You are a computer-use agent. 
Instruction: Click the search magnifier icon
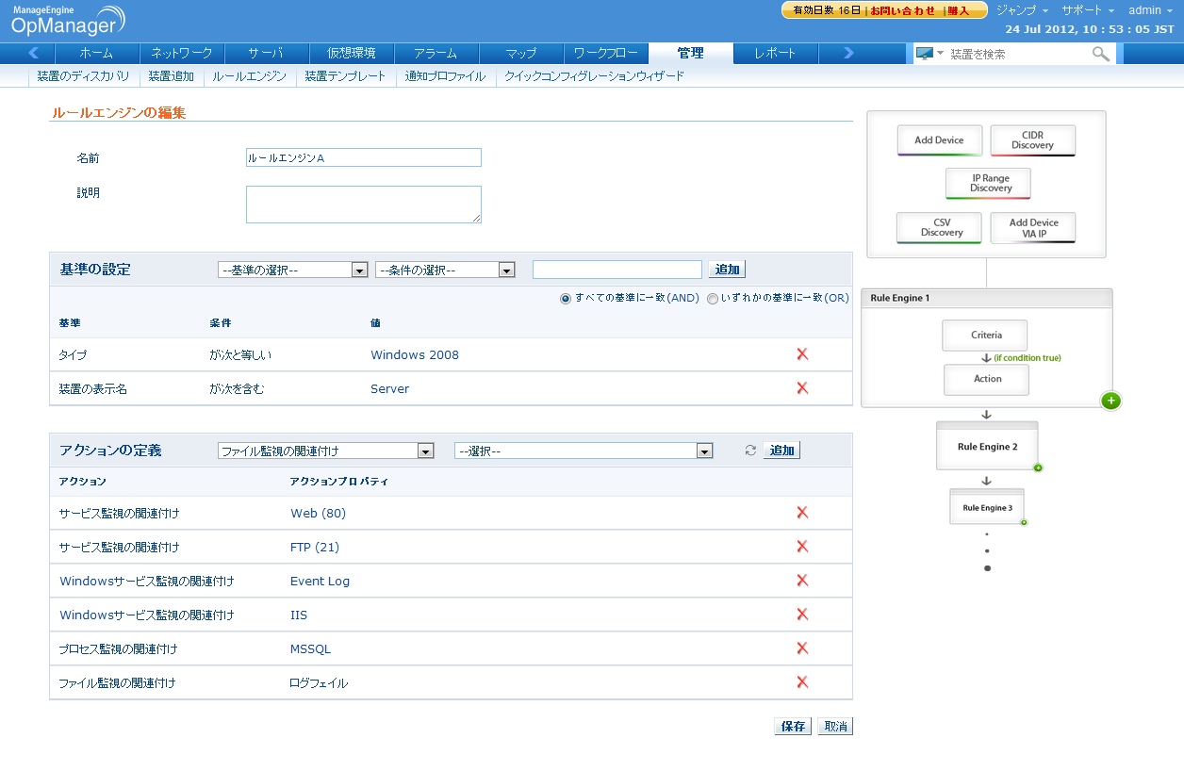[x=1100, y=54]
